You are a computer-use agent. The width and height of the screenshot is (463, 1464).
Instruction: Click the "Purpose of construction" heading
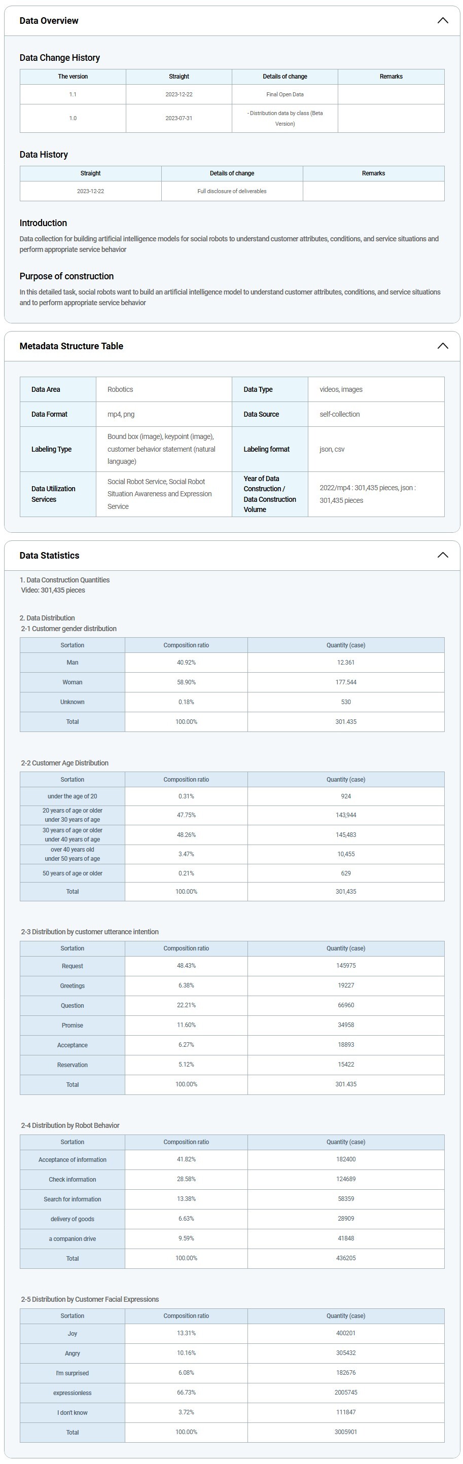pyautogui.click(x=66, y=276)
